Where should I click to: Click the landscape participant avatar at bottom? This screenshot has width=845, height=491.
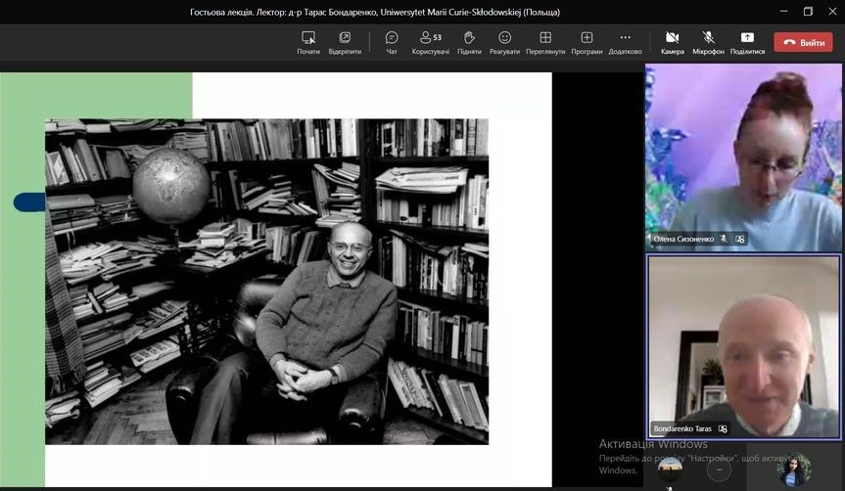click(x=671, y=468)
